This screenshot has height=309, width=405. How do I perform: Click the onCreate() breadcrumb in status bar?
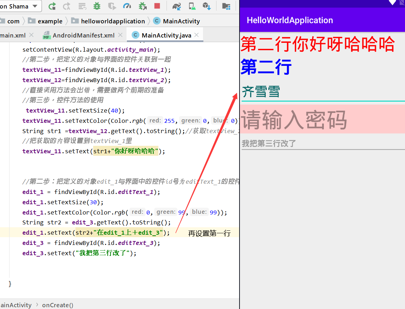(x=58, y=305)
